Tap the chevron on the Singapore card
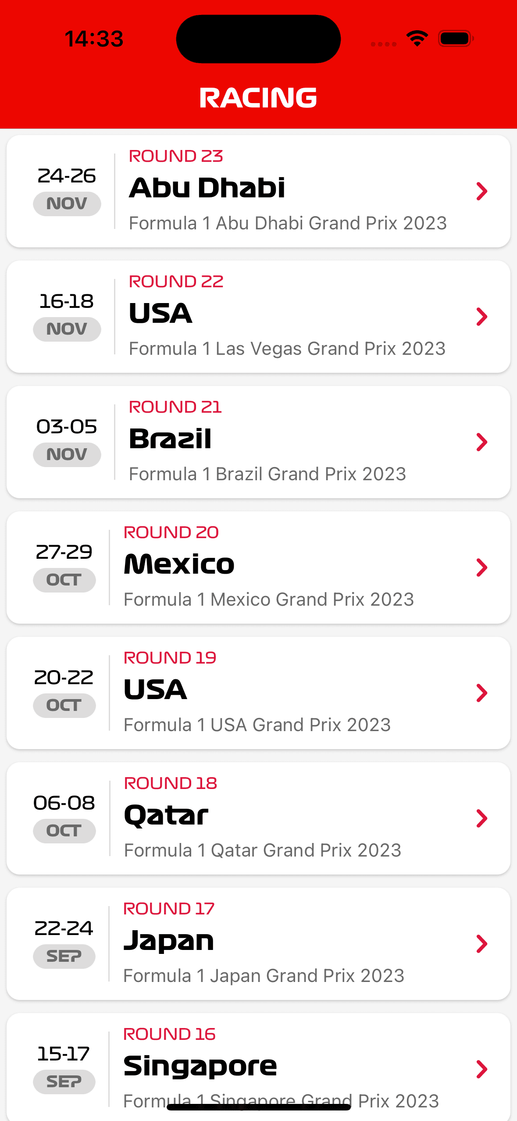517x1121 pixels. pyautogui.click(x=481, y=1069)
